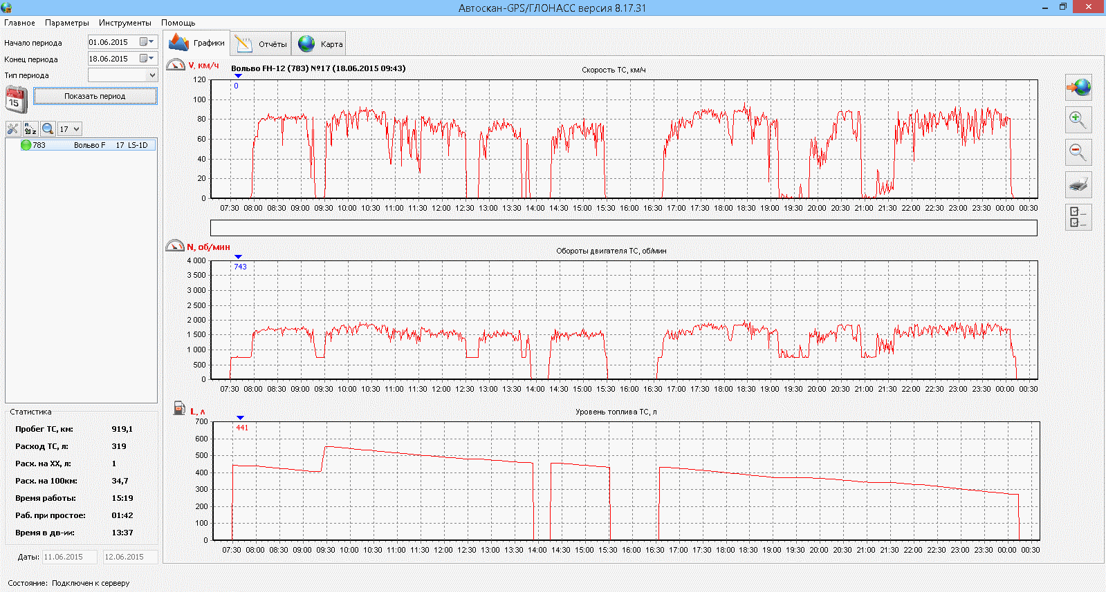Click the fuel canister icon beside L, л
The image size is (1106, 592).
coord(179,408)
